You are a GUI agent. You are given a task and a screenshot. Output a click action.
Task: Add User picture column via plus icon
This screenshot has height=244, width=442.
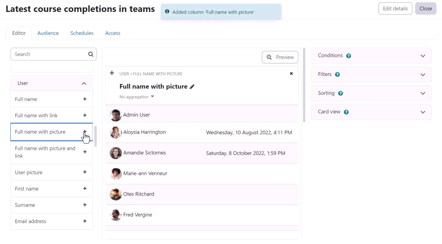pos(85,172)
